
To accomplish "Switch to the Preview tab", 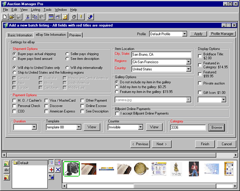I will click(x=75, y=35).
